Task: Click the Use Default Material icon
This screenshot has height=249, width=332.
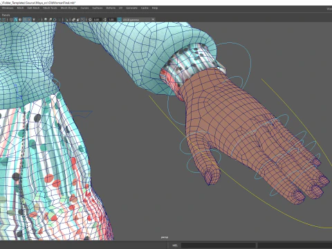Action: click(x=20, y=19)
